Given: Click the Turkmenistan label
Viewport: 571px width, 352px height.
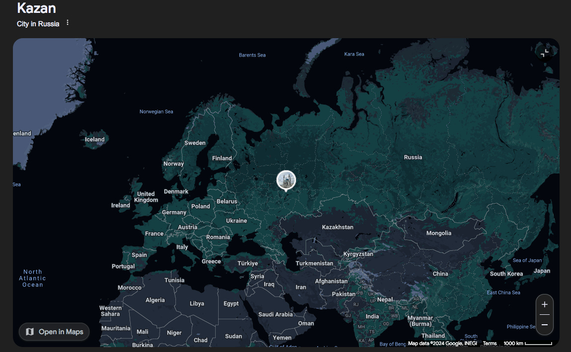Looking at the screenshot, I should coord(314,263).
